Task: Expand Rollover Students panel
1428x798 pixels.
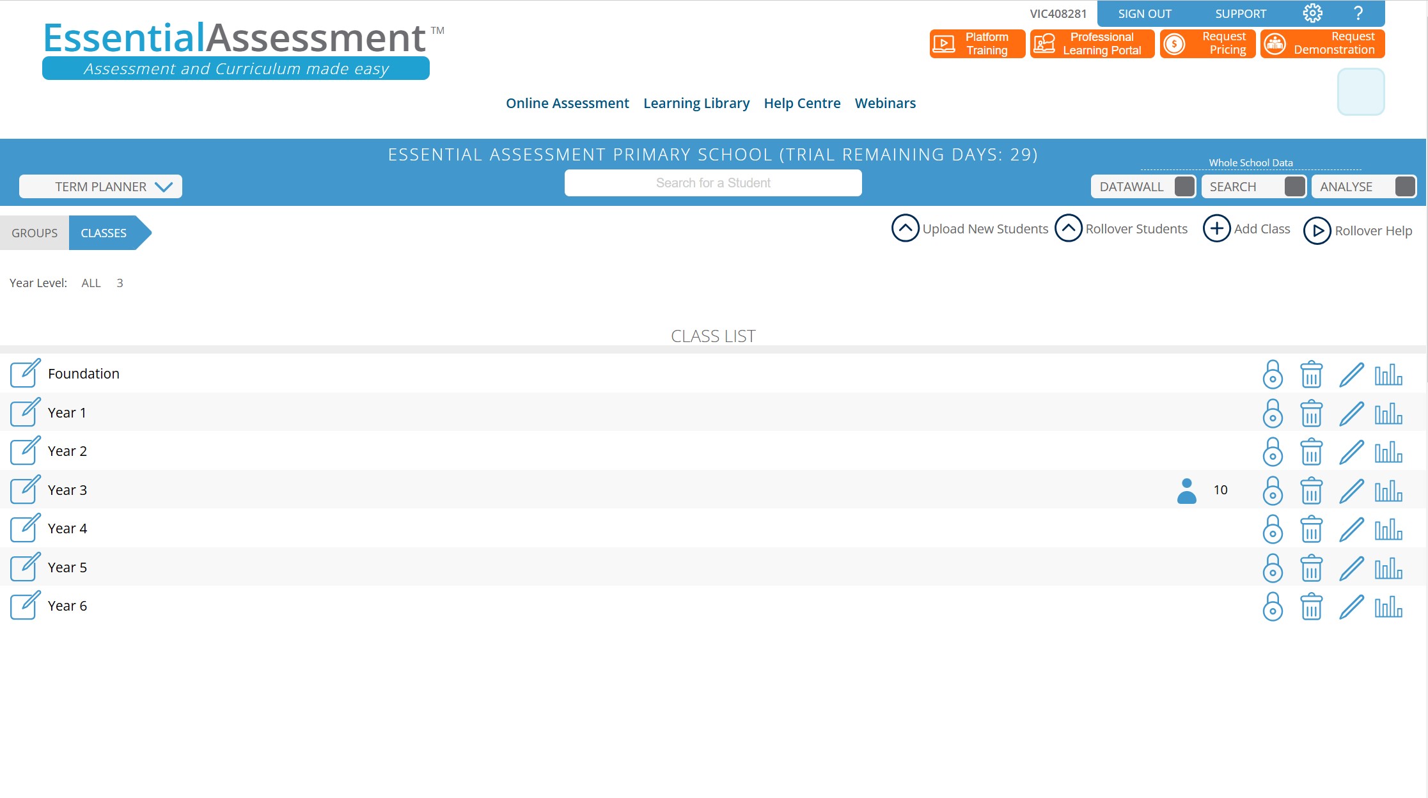Action: click(x=1069, y=228)
